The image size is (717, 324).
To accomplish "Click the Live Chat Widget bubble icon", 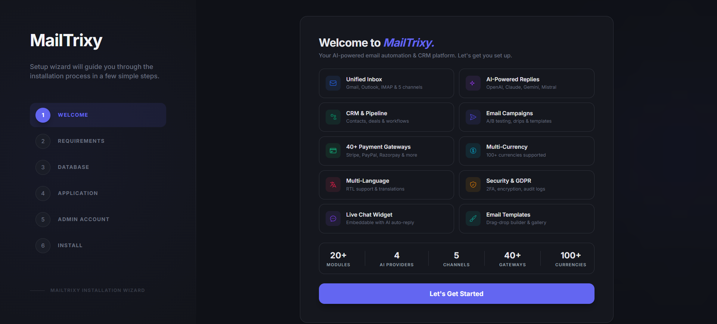I will click(x=333, y=218).
